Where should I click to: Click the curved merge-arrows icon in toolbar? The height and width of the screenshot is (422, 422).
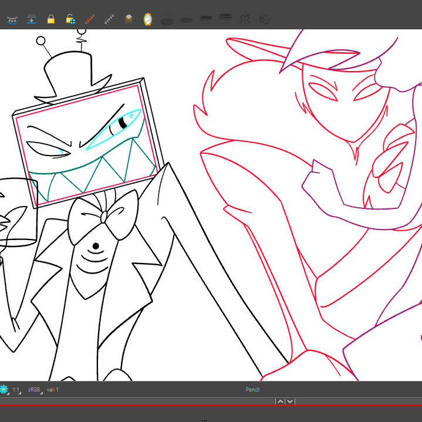(12, 19)
